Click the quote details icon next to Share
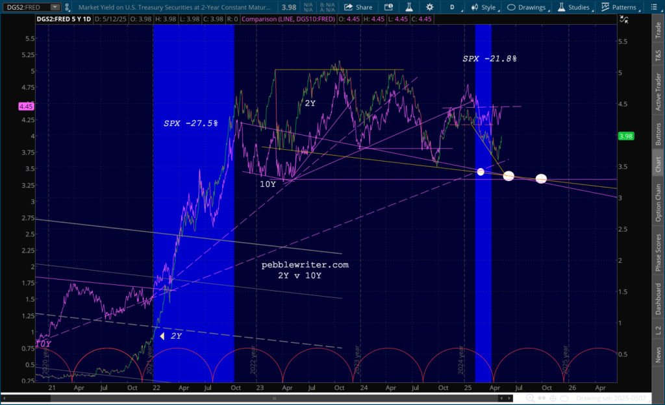Viewport: 665px width, 405px height. 388,7
